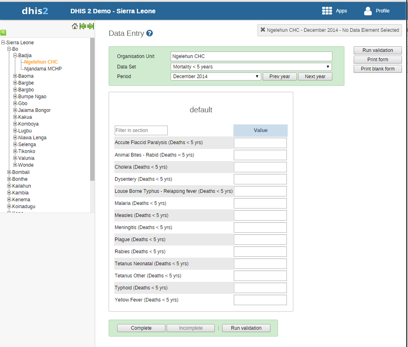Click the Print blank form button
The width and height of the screenshot is (408, 347).
click(x=377, y=69)
